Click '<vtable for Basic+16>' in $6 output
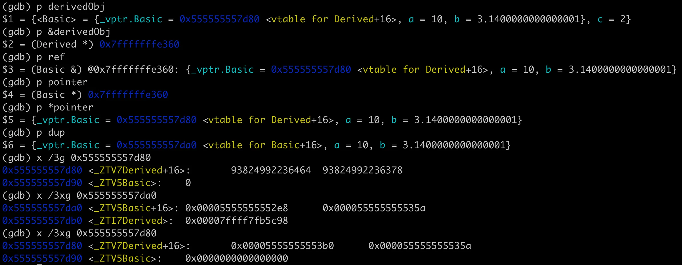This screenshot has height=265, width=682. [x=262, y=145]
